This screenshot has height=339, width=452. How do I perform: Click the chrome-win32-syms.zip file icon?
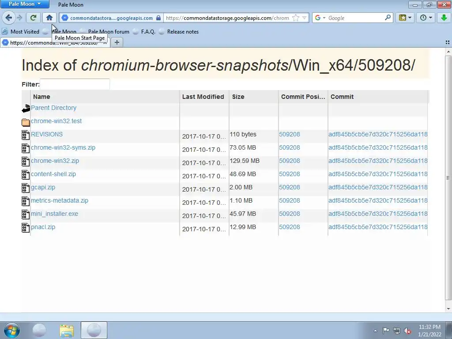click(26, 148)
